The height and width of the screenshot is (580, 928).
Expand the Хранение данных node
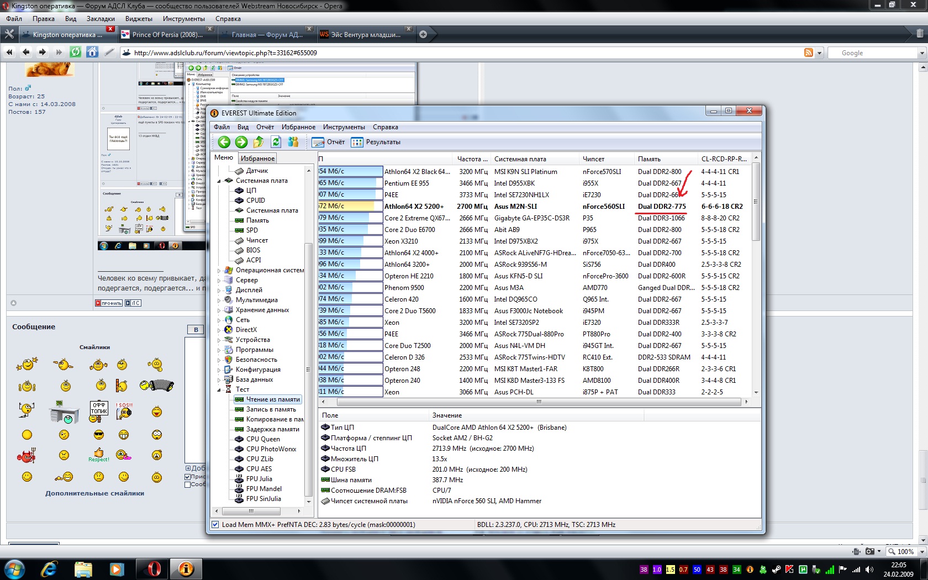pos(219,310)
